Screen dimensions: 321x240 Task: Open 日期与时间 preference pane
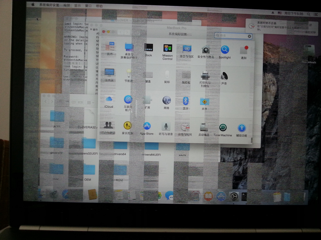point(185,129)
